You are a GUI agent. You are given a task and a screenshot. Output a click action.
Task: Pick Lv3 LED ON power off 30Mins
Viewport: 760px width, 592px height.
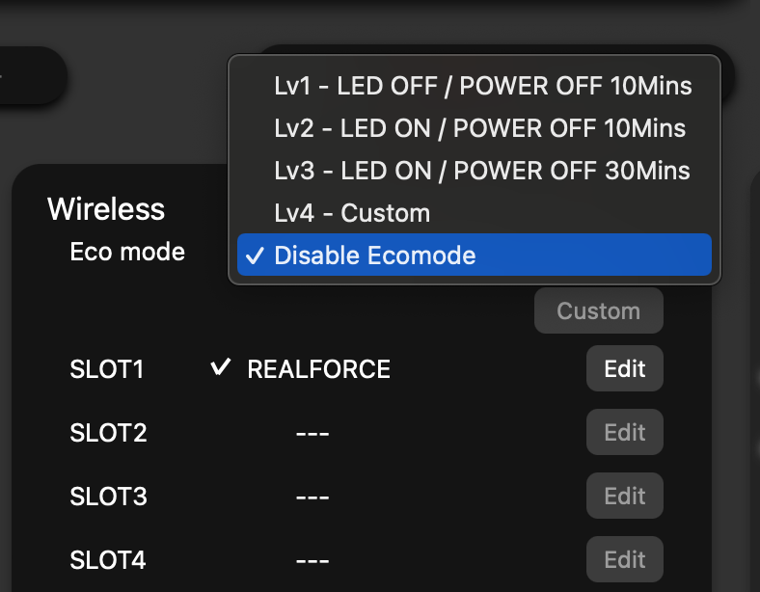pos(481,171)
